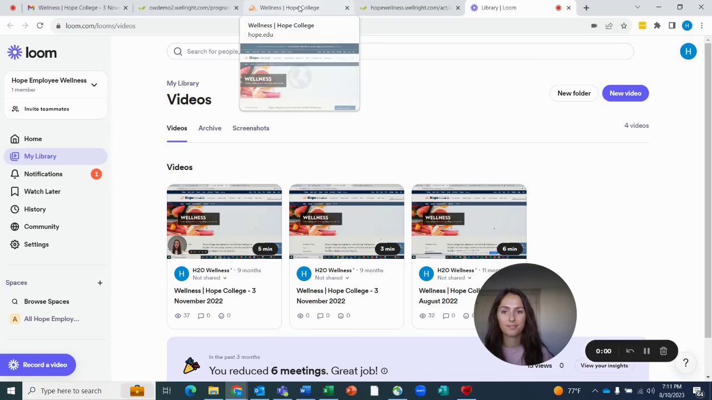Go to Watch Later list
This screenshot has width=712, height=400.
click(x=56, y=192)
